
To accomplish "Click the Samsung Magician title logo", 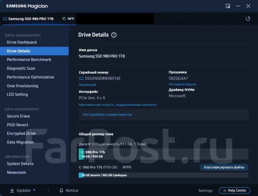I will coord(27,6).
